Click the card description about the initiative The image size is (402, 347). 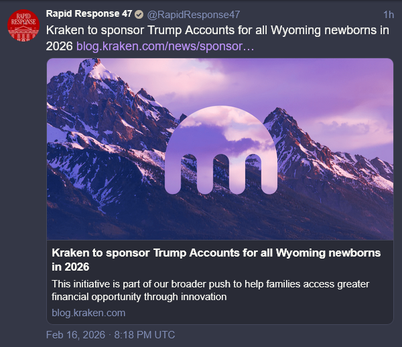(x=210, y=284)
